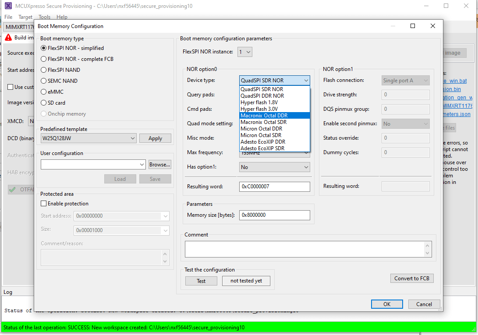Click the Memory size bytes field
Viewport: 478px width, 335px height.
point(274,215)
